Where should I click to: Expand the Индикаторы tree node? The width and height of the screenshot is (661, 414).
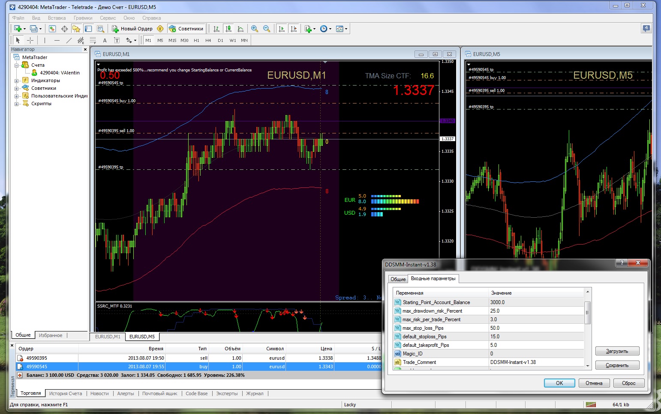click(16, 80)
